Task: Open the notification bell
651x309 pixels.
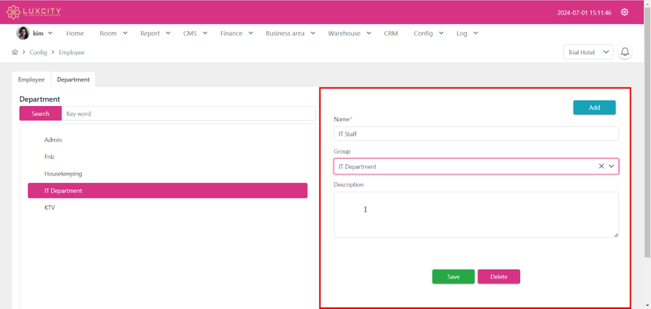Action: [625, 52]
